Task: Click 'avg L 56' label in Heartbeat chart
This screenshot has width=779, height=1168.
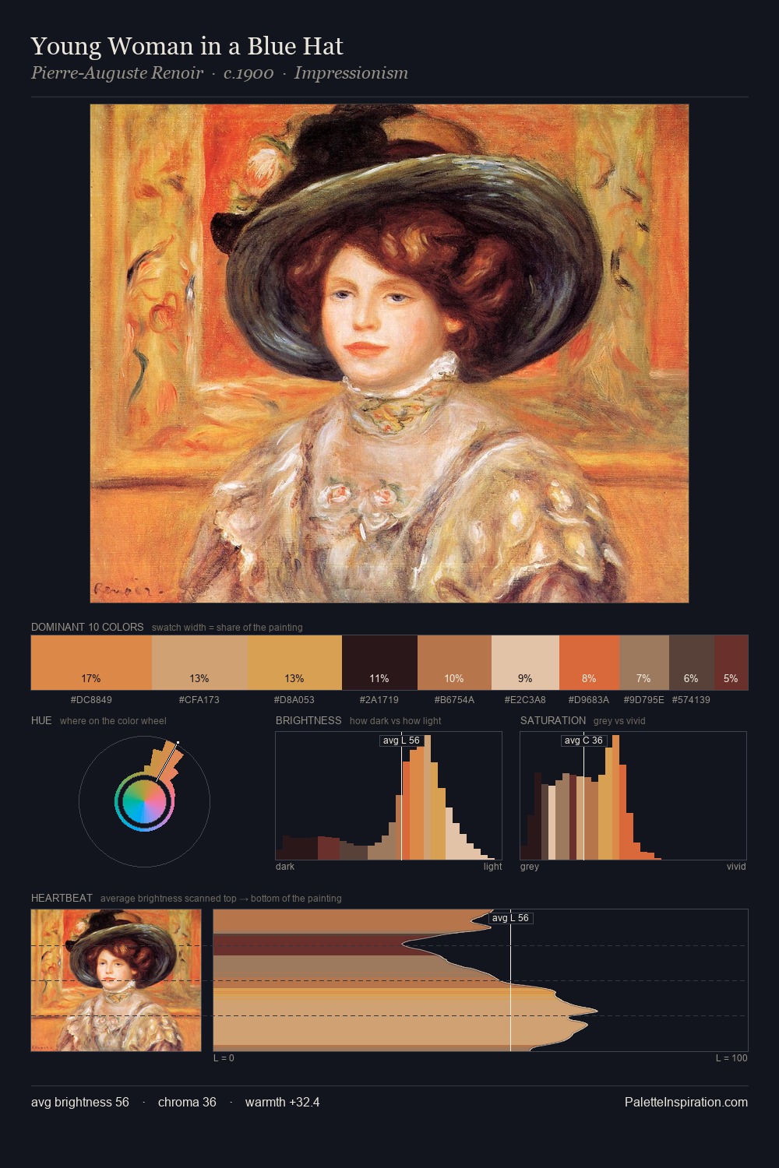Action: pyautogui.click(x=510, y=918)
